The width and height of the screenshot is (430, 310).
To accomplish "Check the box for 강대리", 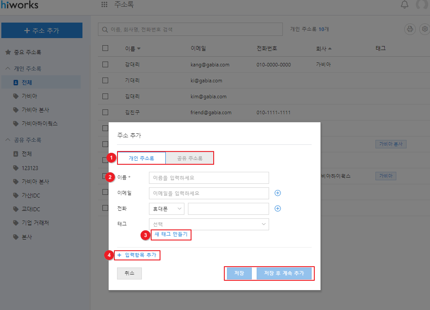I will 105,65.
